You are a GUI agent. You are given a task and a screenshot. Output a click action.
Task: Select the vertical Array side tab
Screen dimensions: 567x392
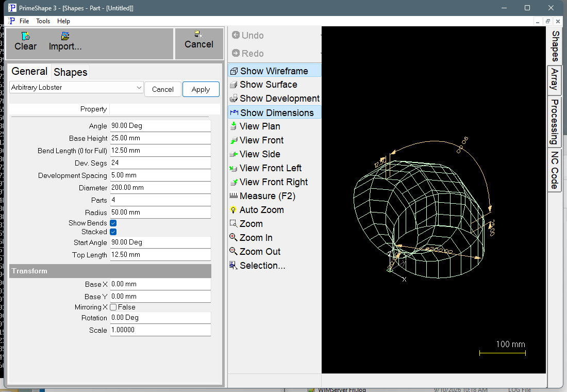point(554,79)
